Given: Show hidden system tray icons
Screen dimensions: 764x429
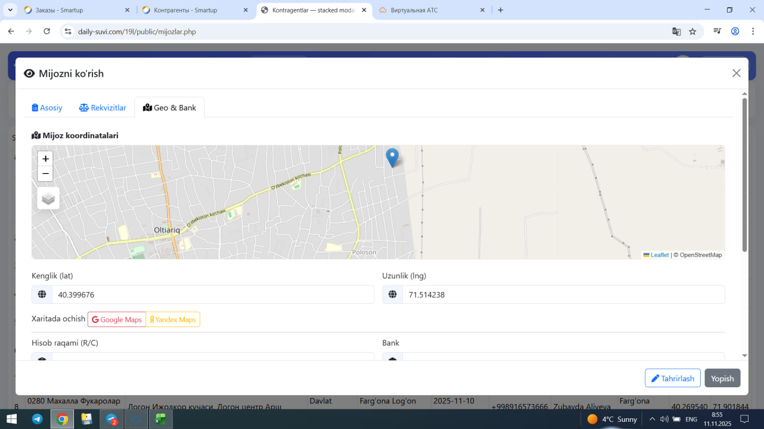Looking at the screenshot, I should [x=652, y=419].
